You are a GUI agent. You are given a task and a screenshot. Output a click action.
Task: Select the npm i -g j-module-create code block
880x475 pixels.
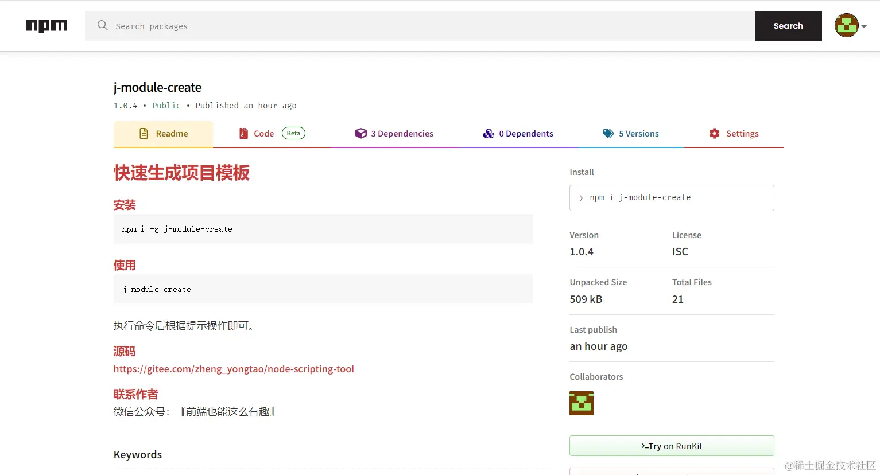(x=323, y=229)
